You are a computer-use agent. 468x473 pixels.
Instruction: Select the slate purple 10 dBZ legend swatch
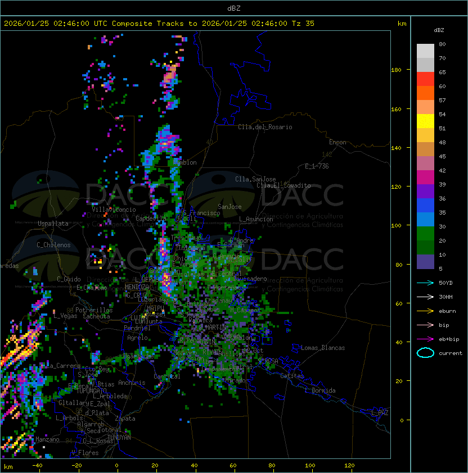click(425, 262)
